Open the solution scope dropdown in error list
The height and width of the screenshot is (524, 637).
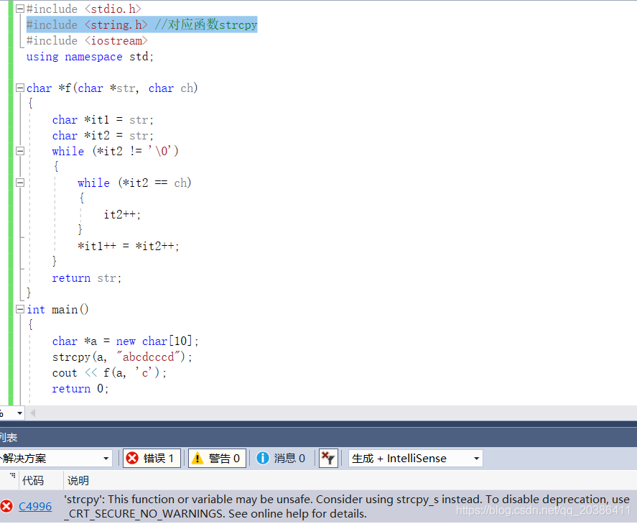56,459
